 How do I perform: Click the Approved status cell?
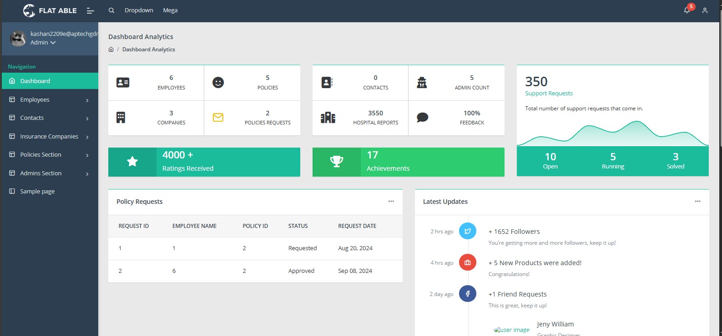[x=301, y=271]
